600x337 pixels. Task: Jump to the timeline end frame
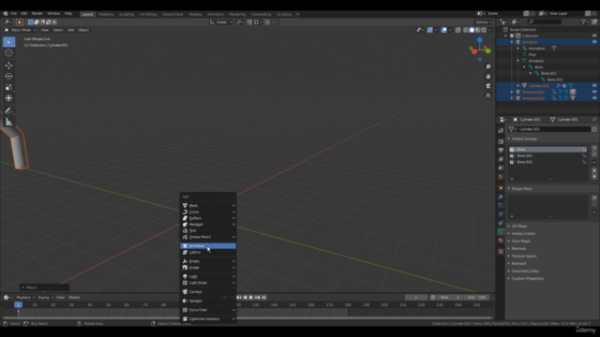[264, 298]
